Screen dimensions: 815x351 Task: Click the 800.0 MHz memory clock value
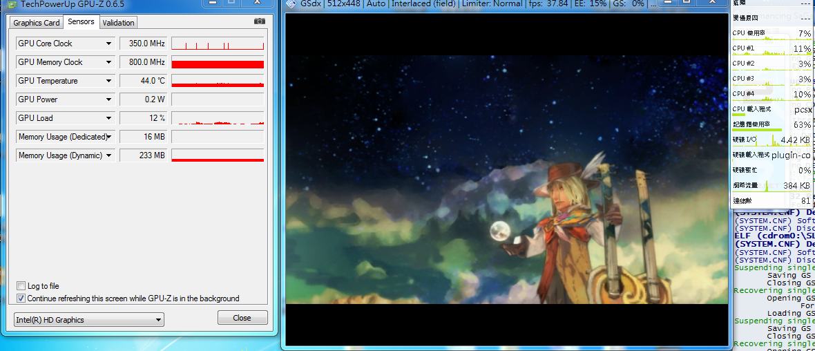click(x=144, y=62)
